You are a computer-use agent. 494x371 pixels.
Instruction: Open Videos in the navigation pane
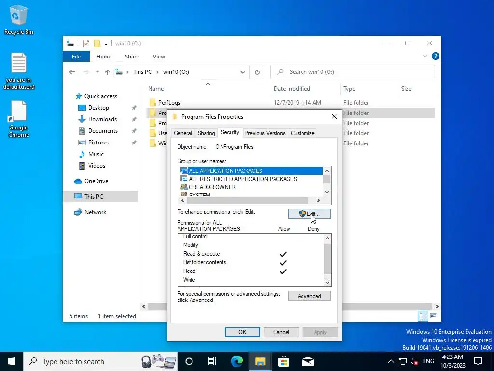[96, 166]
